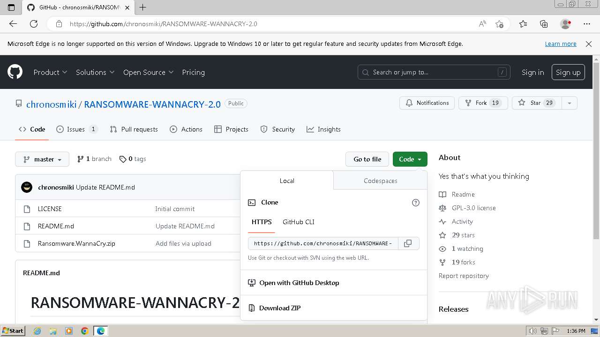Open clone help question mark icon
The height and width of the screenshot is (337, 600).
415,203
